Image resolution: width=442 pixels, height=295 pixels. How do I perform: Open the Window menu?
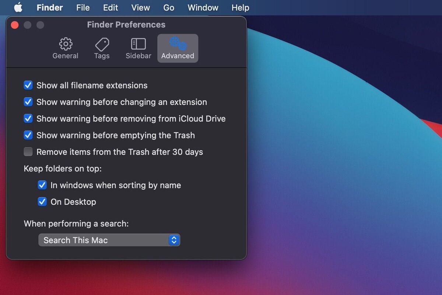point(203,7)
